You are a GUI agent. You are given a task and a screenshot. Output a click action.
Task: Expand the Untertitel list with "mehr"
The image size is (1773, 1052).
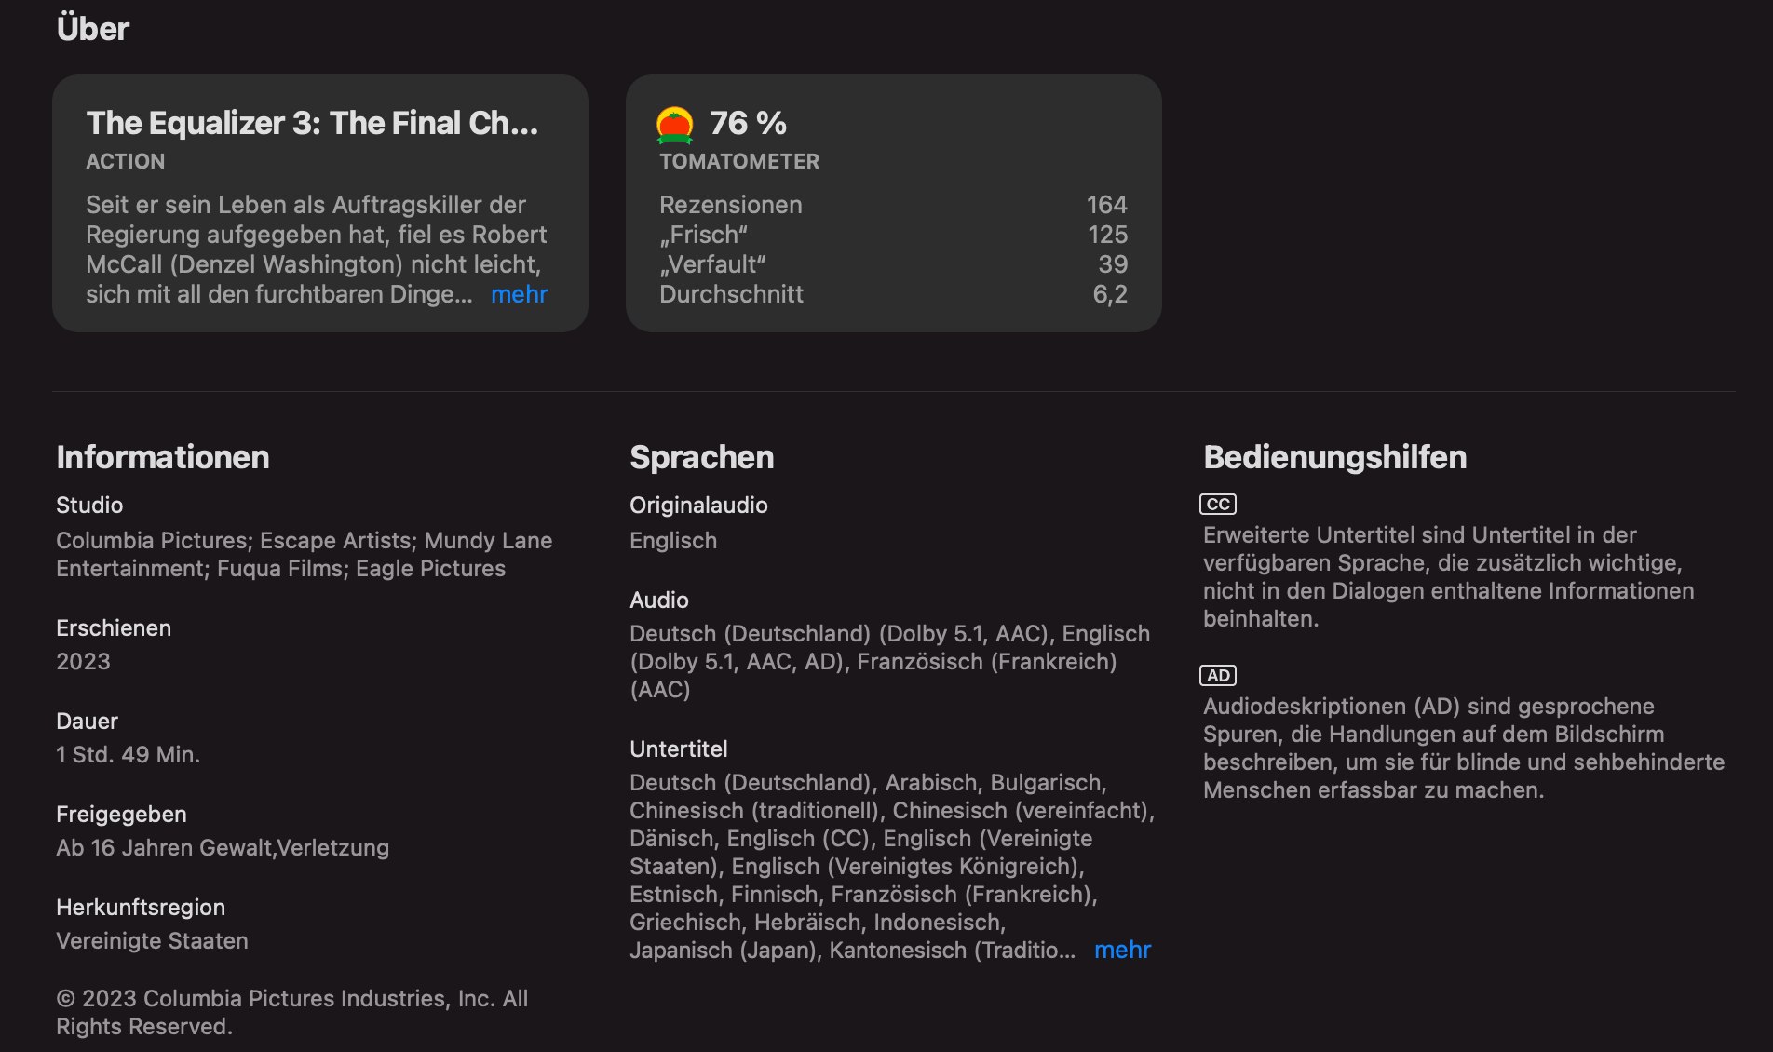point(1122,951)
